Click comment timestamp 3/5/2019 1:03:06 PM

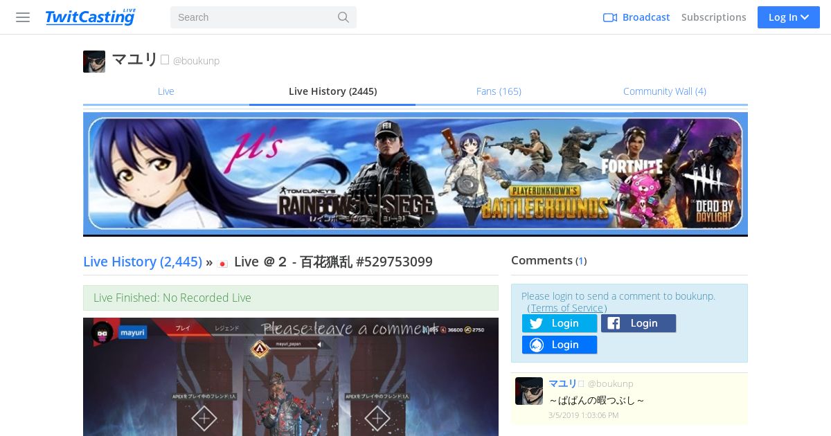pyautogui.click(x=584, y=415)
